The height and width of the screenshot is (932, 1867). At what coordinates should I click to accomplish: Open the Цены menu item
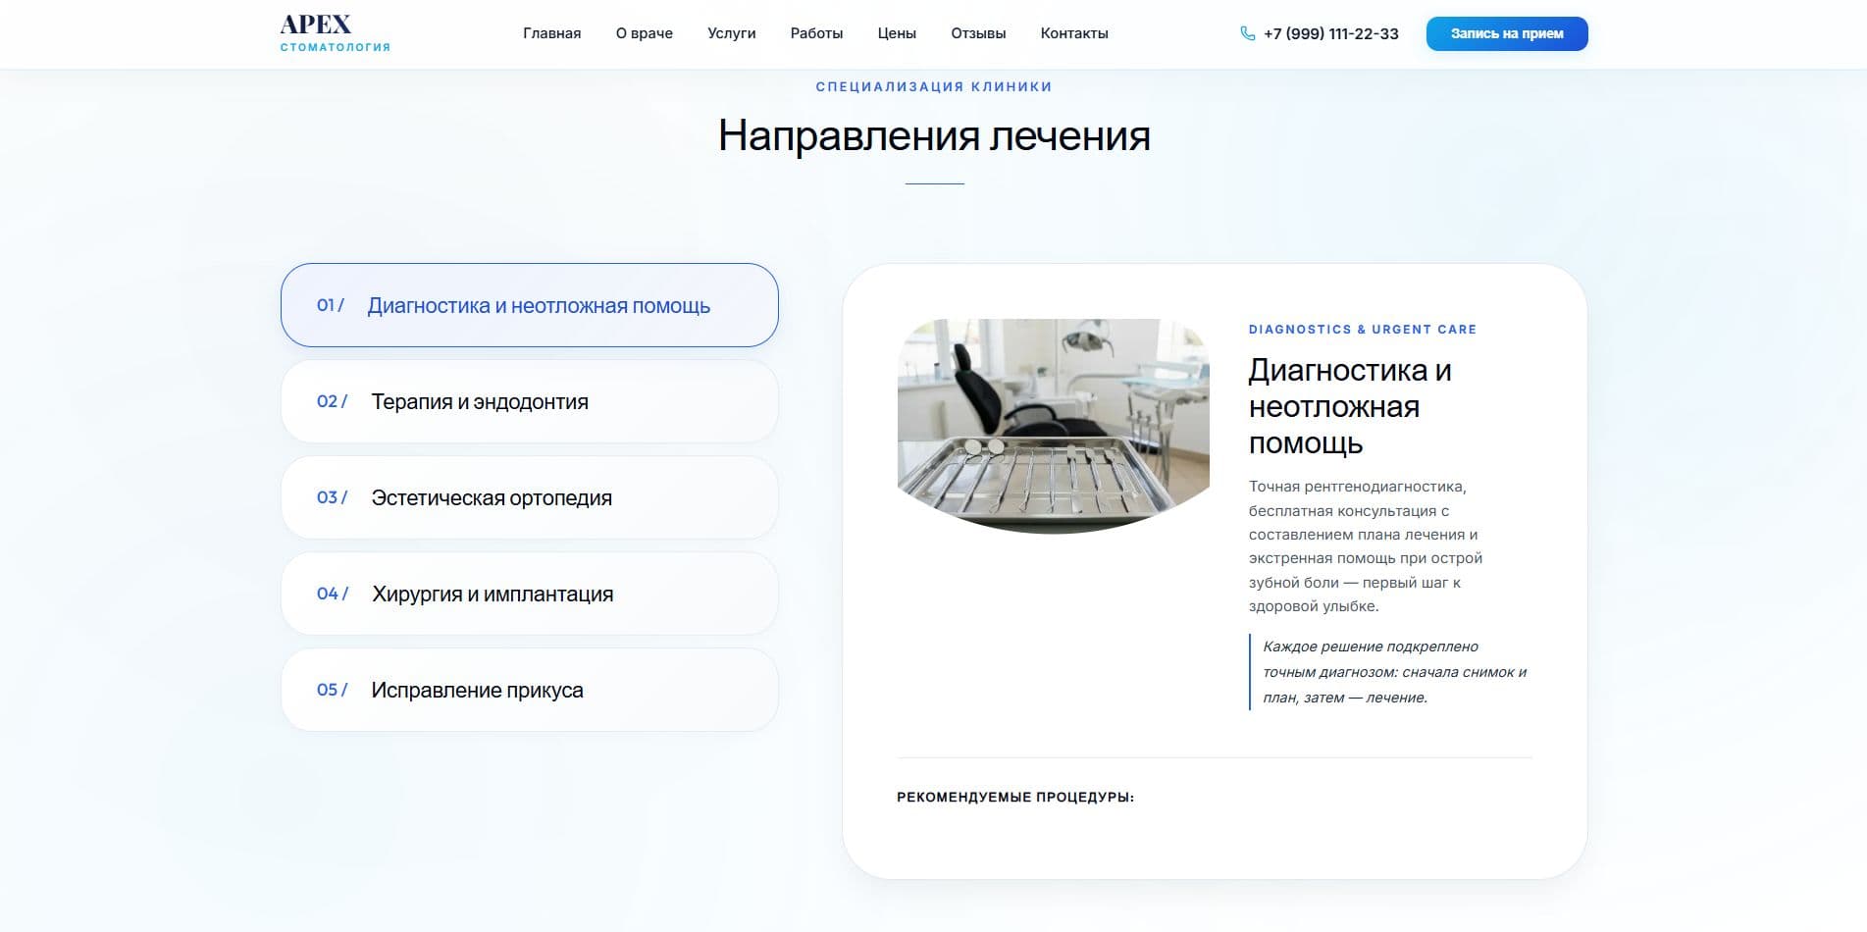click(x=897, y=33)
